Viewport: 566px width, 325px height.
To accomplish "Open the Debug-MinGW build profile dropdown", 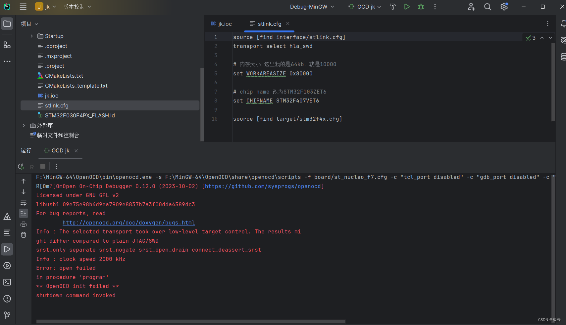I will 312,7.
